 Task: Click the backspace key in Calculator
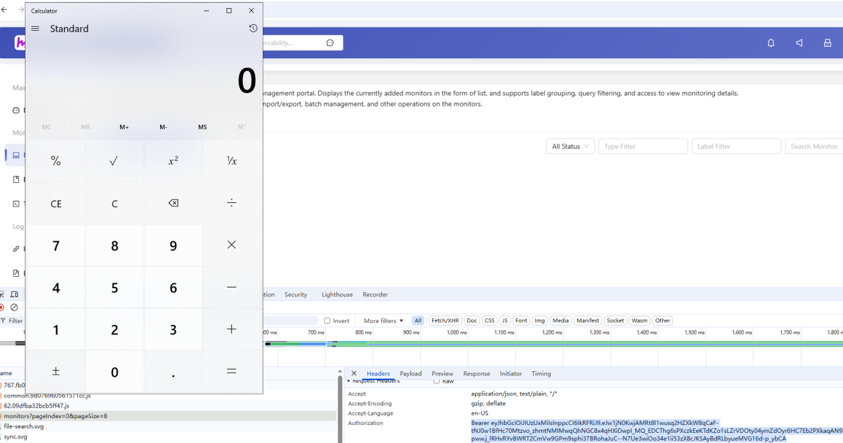click(173, 203)
